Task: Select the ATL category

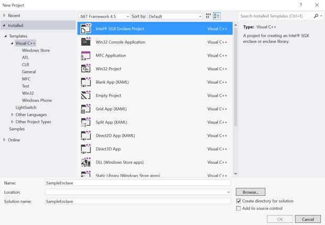Action: 25,58
